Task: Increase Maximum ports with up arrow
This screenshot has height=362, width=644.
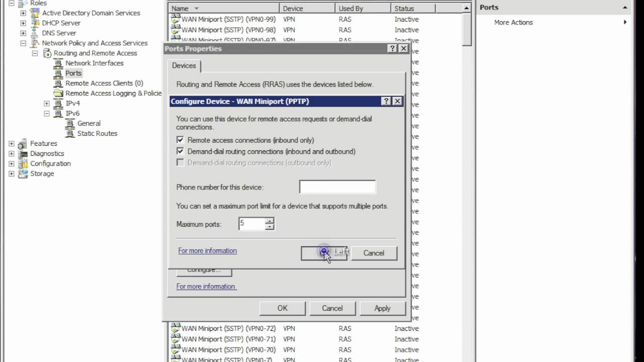Action: pos(270,221)
